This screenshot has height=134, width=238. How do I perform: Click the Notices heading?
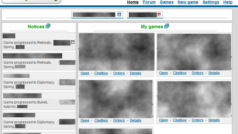point(36,27)
